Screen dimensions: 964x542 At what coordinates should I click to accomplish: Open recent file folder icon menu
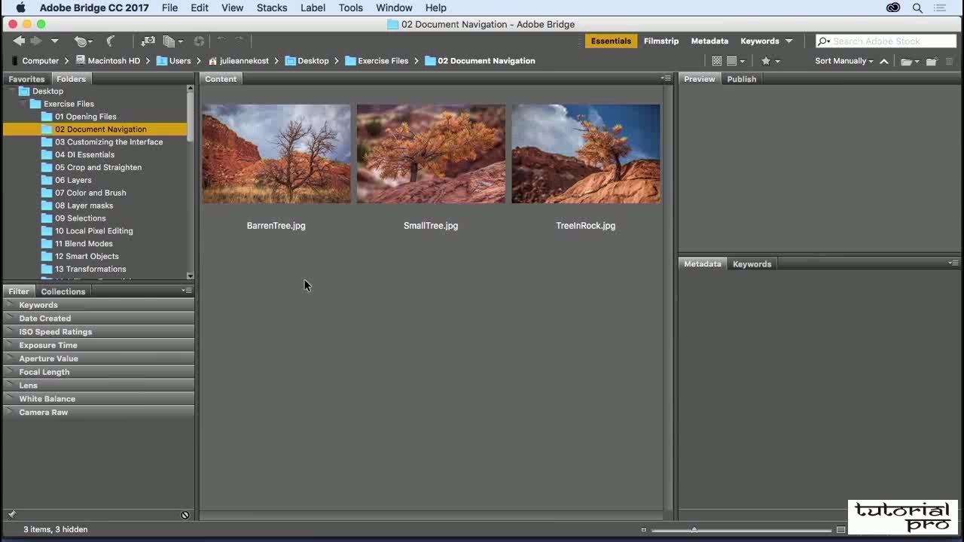pos(910,61)
